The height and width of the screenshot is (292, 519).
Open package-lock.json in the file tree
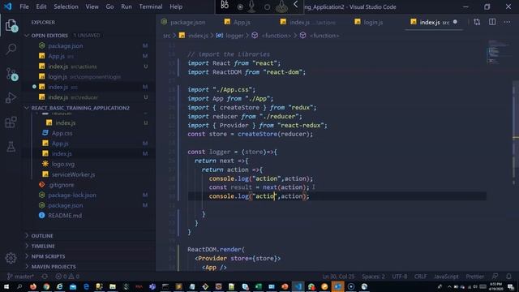(x=72, y=195)
